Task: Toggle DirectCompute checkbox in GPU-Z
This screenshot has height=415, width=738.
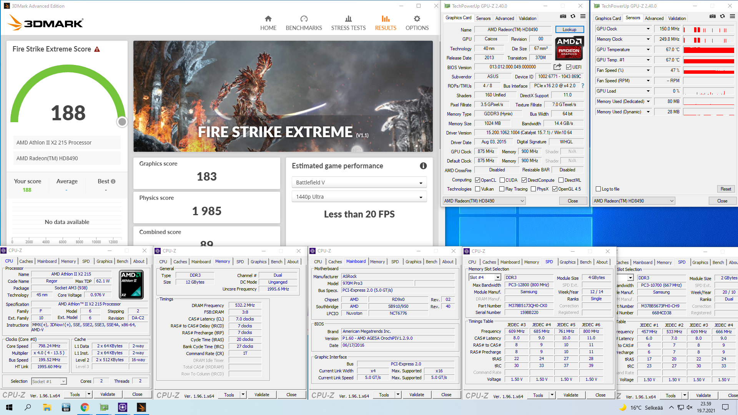Action: (x=524, y=180)
